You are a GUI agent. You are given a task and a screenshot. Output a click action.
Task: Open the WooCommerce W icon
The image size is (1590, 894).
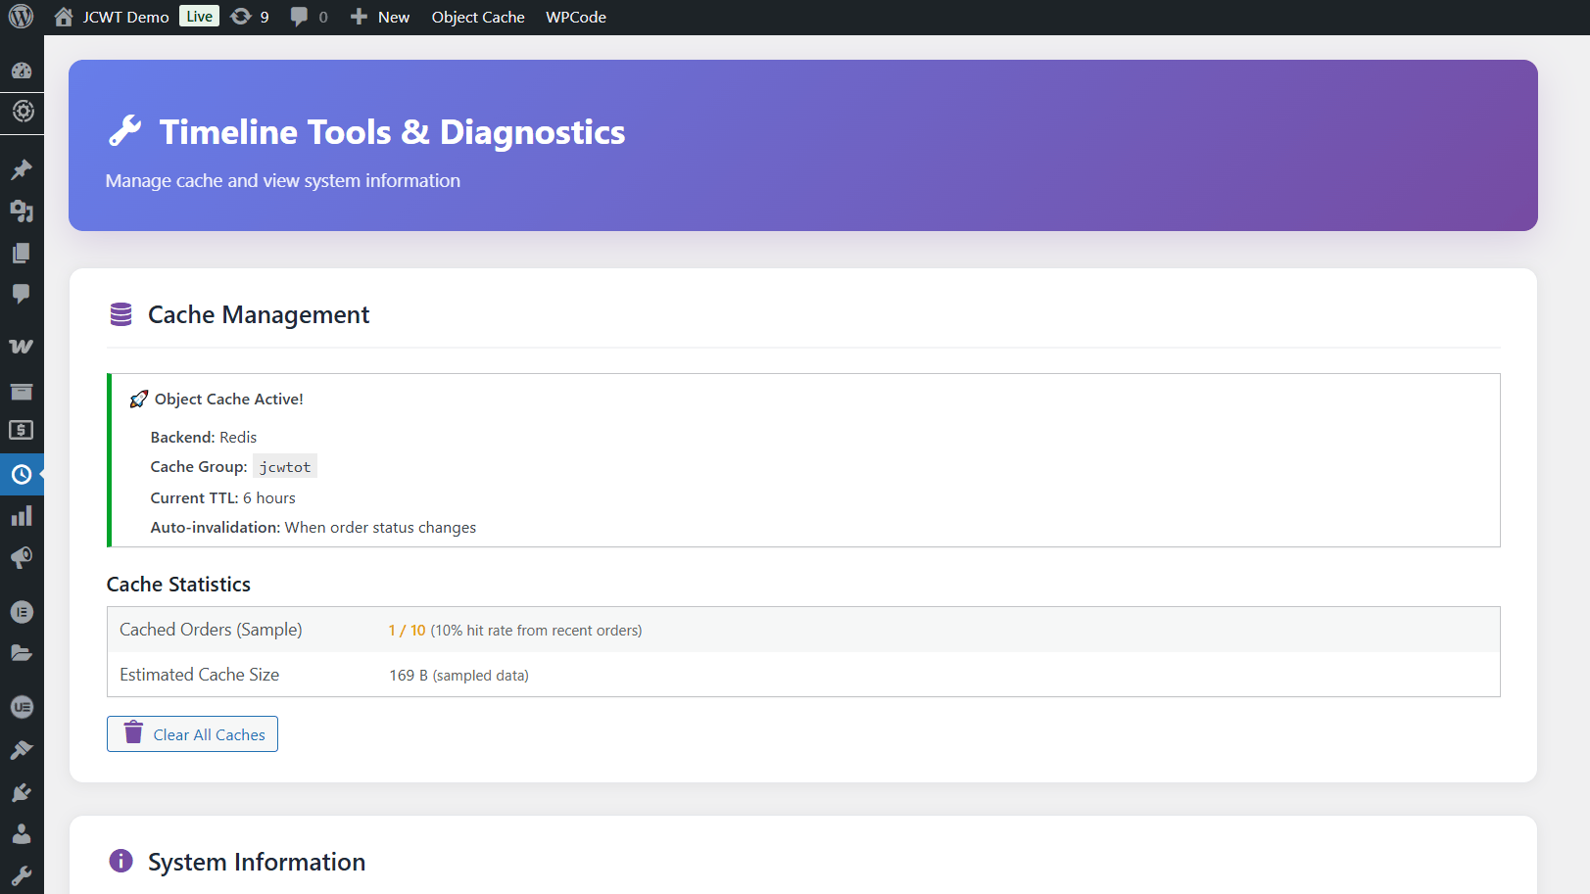[22, 345]
